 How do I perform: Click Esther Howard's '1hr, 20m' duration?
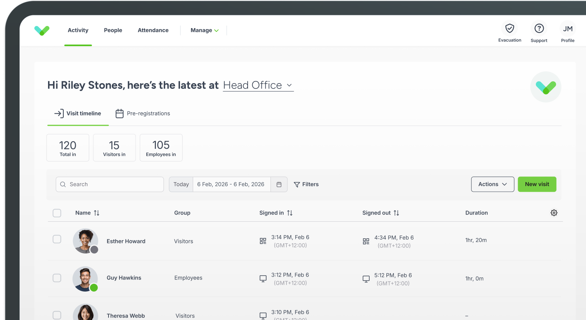tap(476, 240)
